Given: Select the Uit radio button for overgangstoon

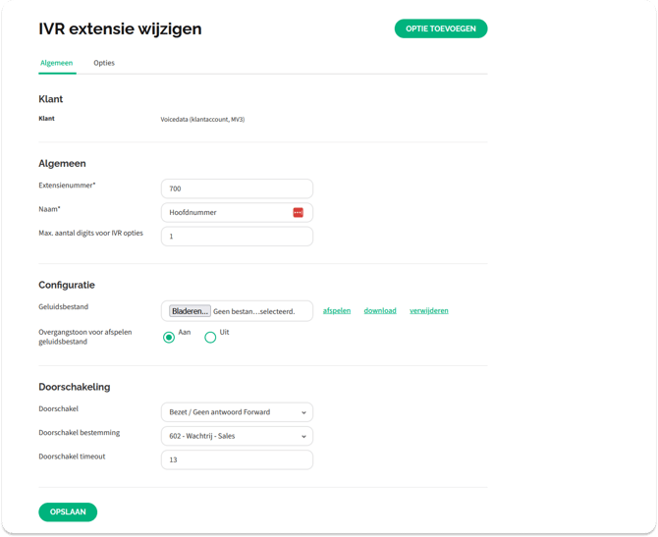Looking at the screenshot, I should point(210,337).
